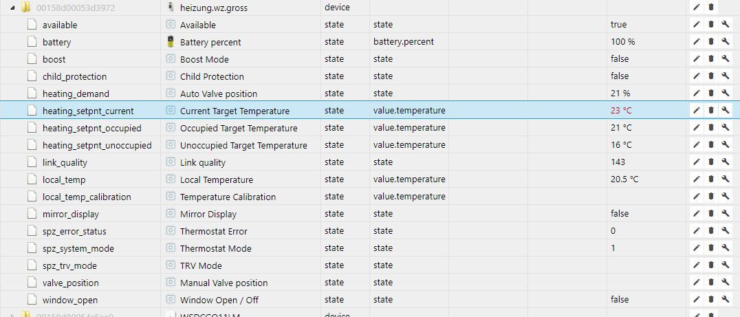Select the valve_position state row

(70, 283)
